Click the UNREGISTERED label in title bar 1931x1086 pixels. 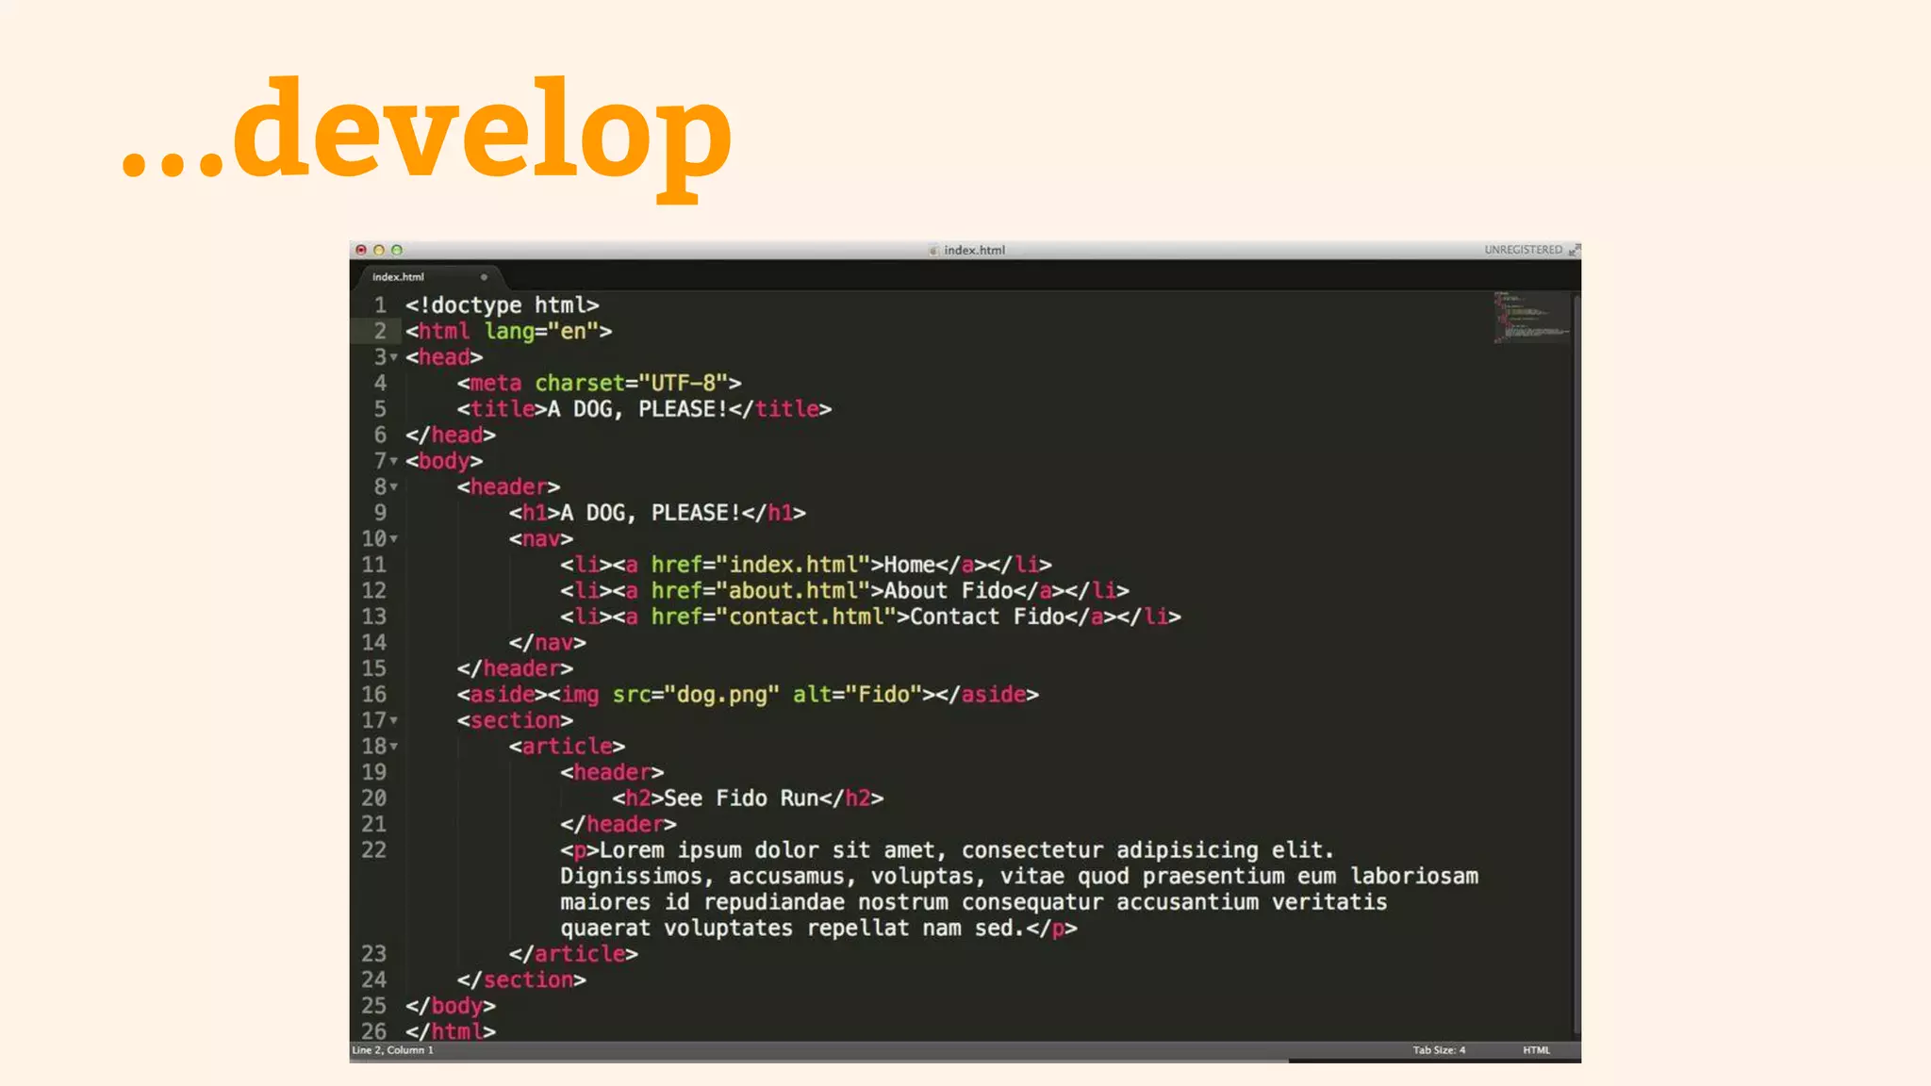click(x=1523, y=250)
